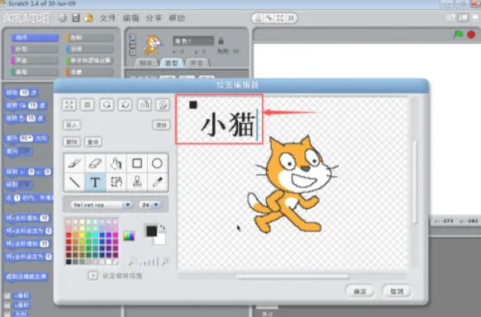The height and width of the screenshot is (317, 481).
Task: Toggle the x座标 monitor checkbox
Action: point(7,296)
